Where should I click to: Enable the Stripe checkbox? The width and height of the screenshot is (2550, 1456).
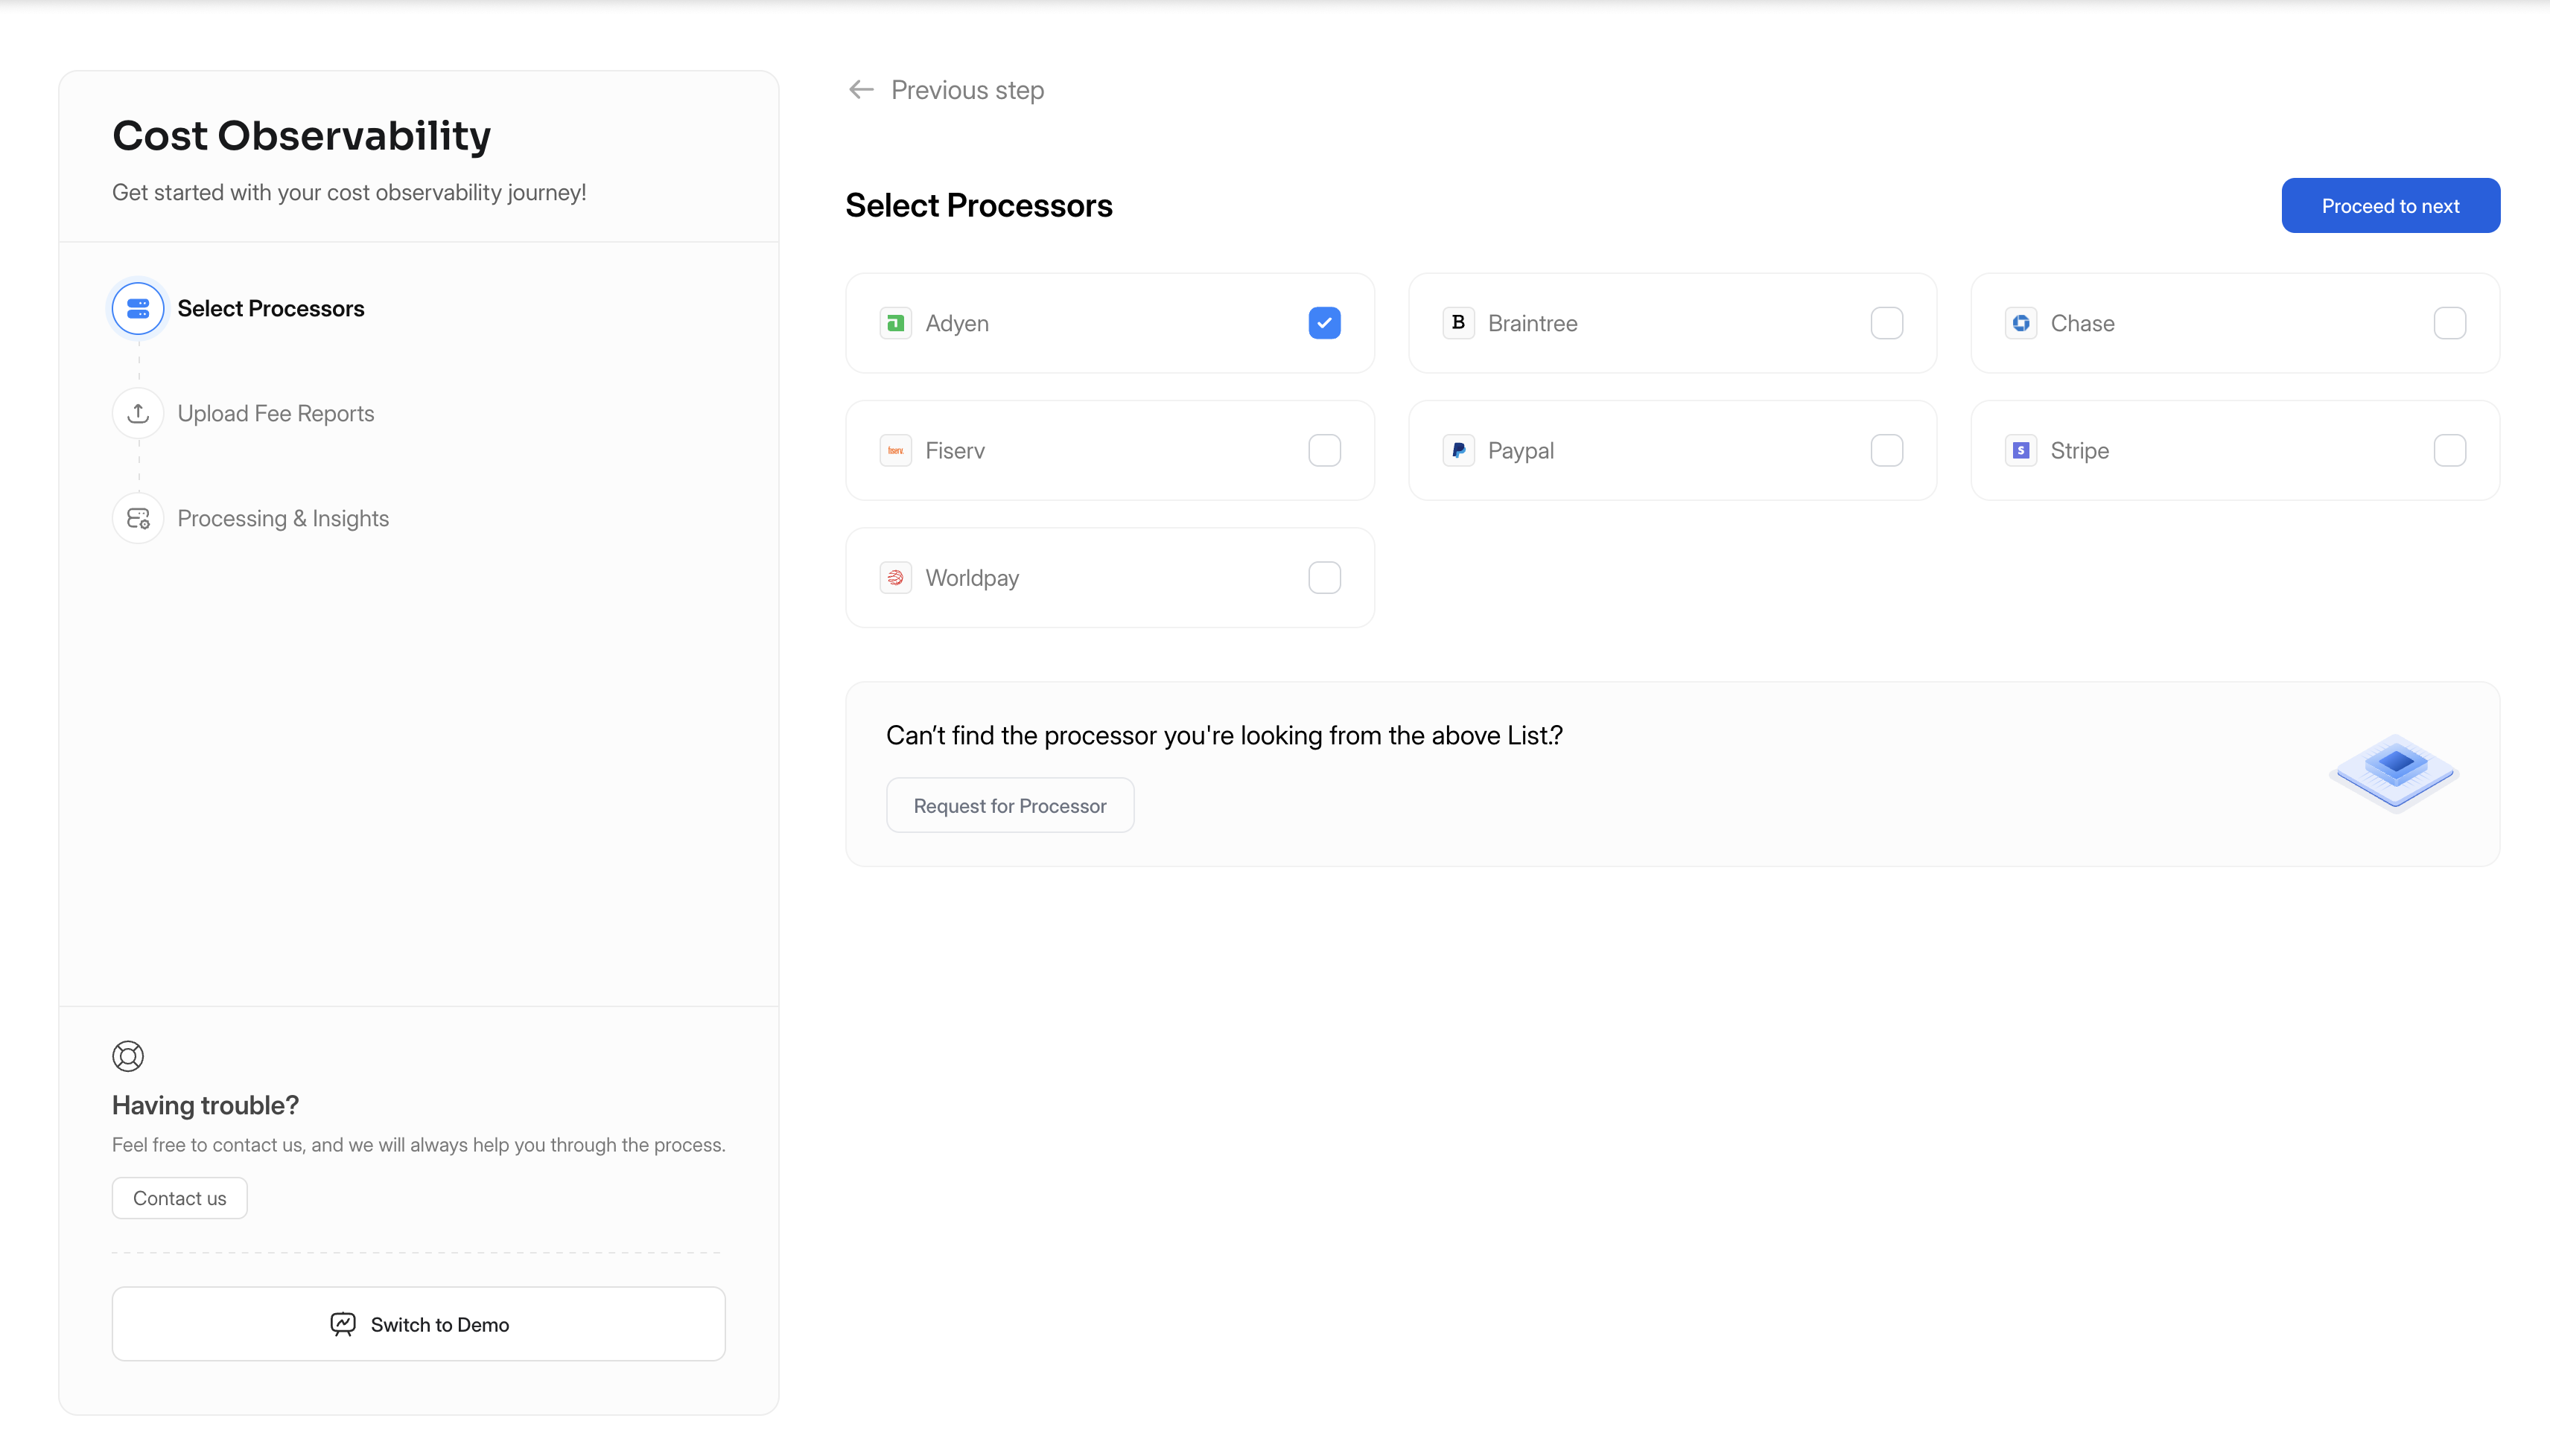point(2449,450)
